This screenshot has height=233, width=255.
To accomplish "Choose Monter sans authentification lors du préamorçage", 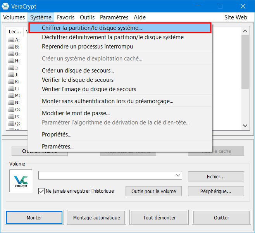I will (120, 101).
